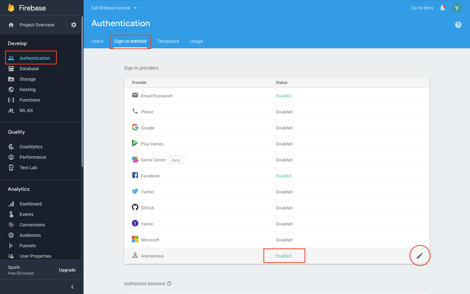This screenshot has width=470, height=294.
Task: Click the pencil edit icon for Anonymous
Action: coord(420,256)
